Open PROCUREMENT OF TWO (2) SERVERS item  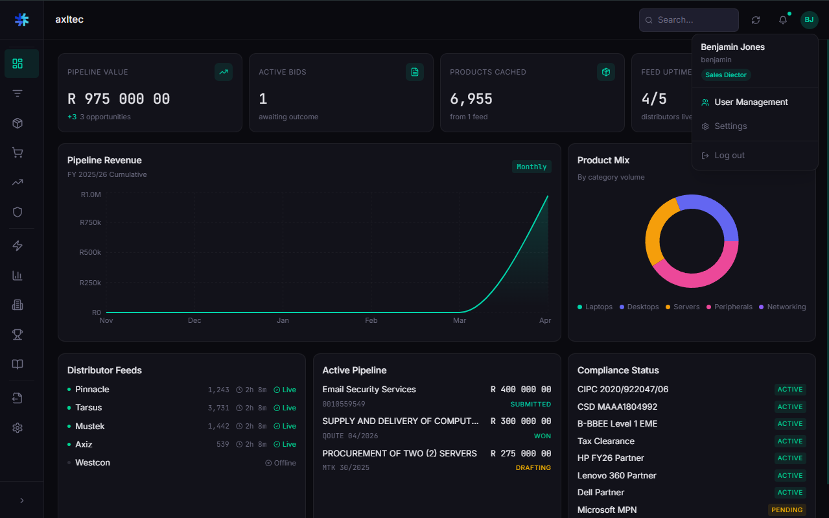pos(437,460)
